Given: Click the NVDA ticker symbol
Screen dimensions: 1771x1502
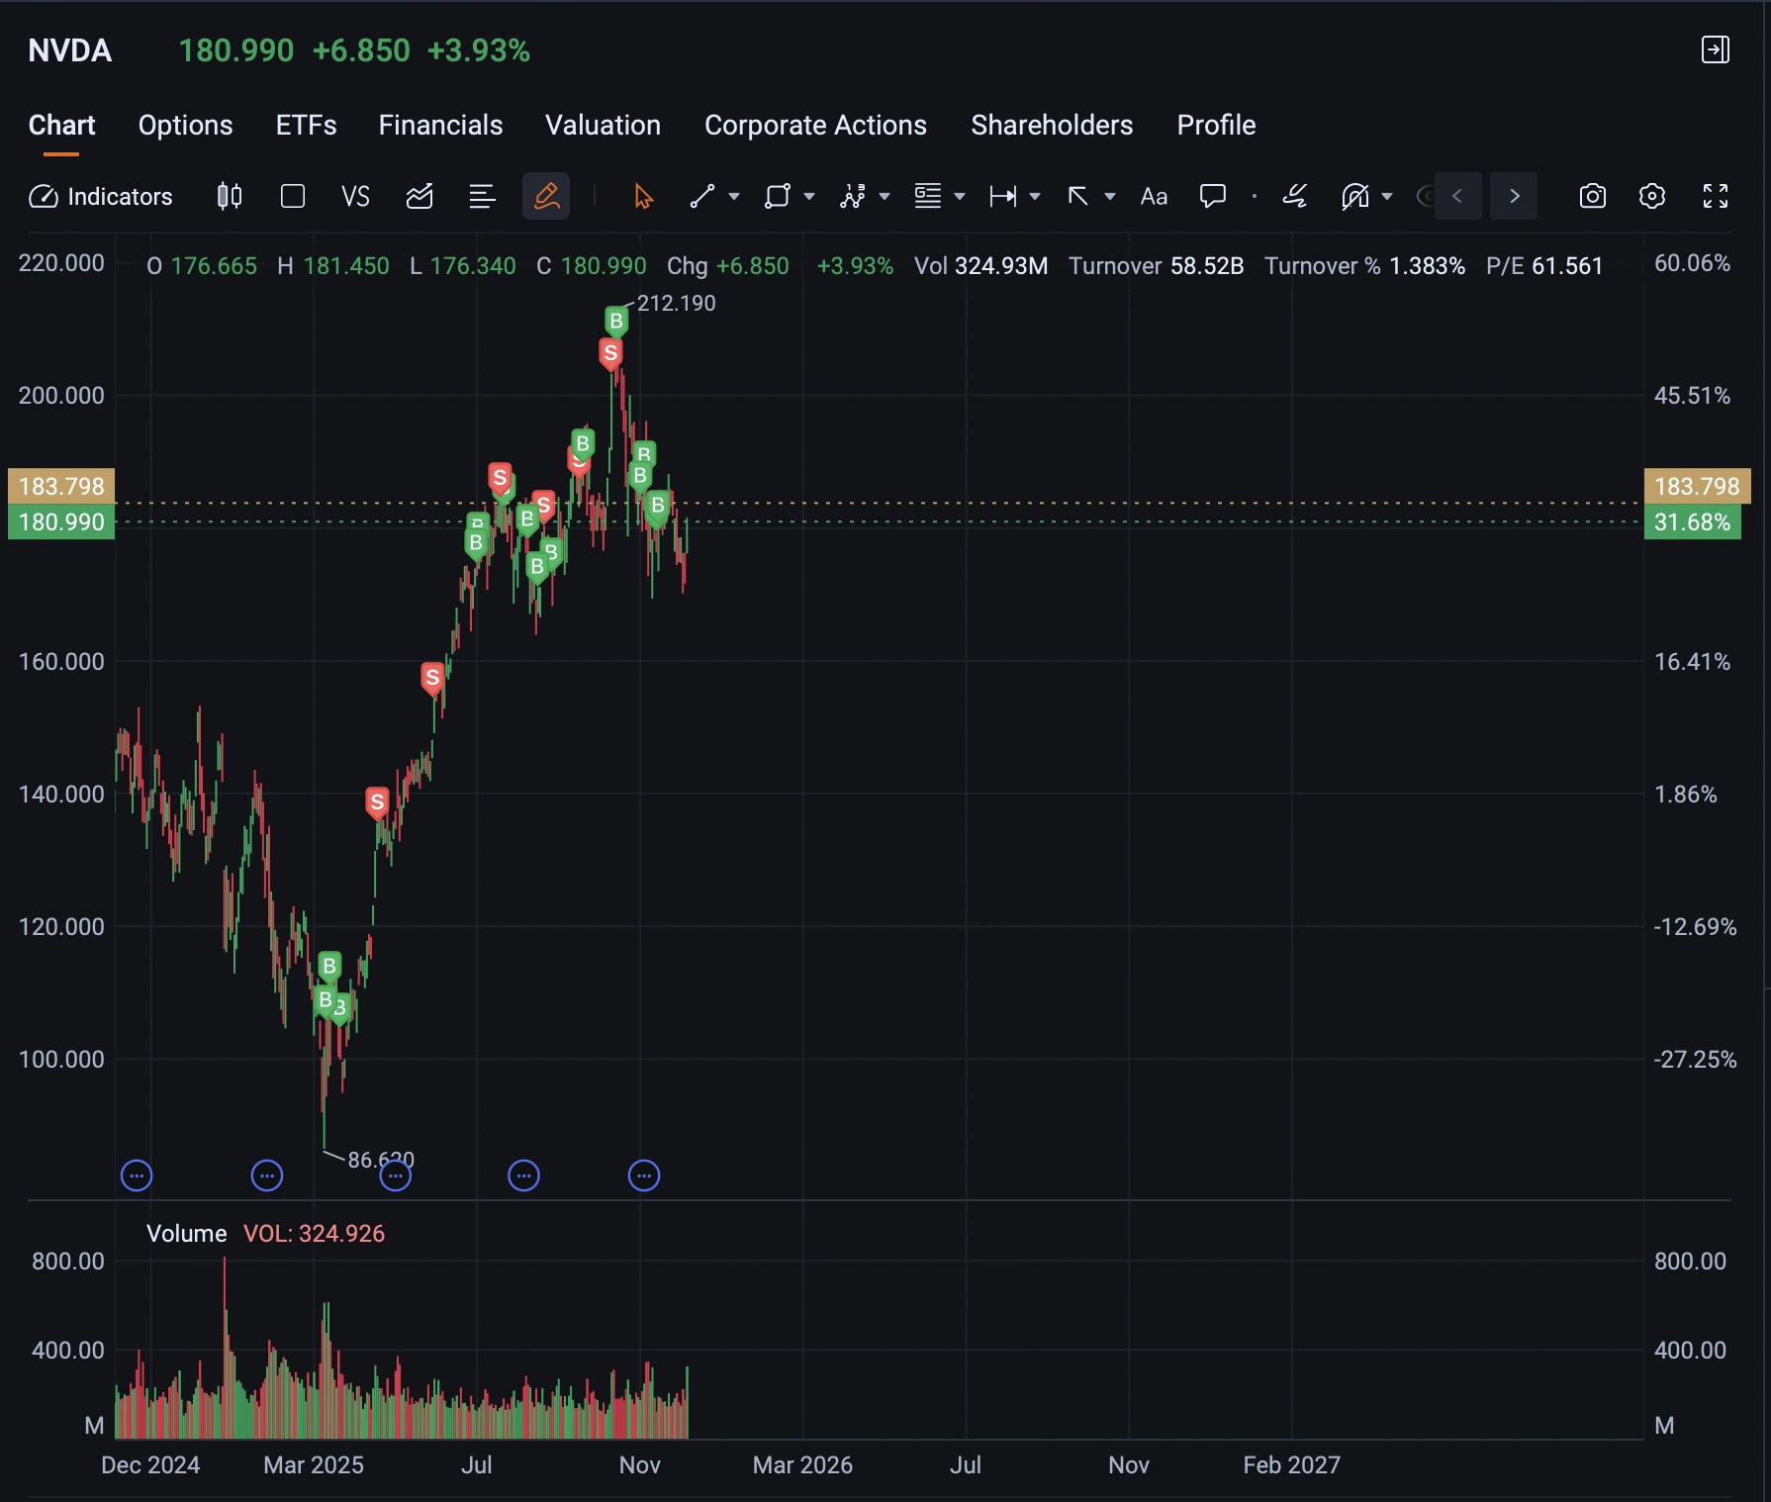Looking at the screenshot, I should tap(70, 50).
